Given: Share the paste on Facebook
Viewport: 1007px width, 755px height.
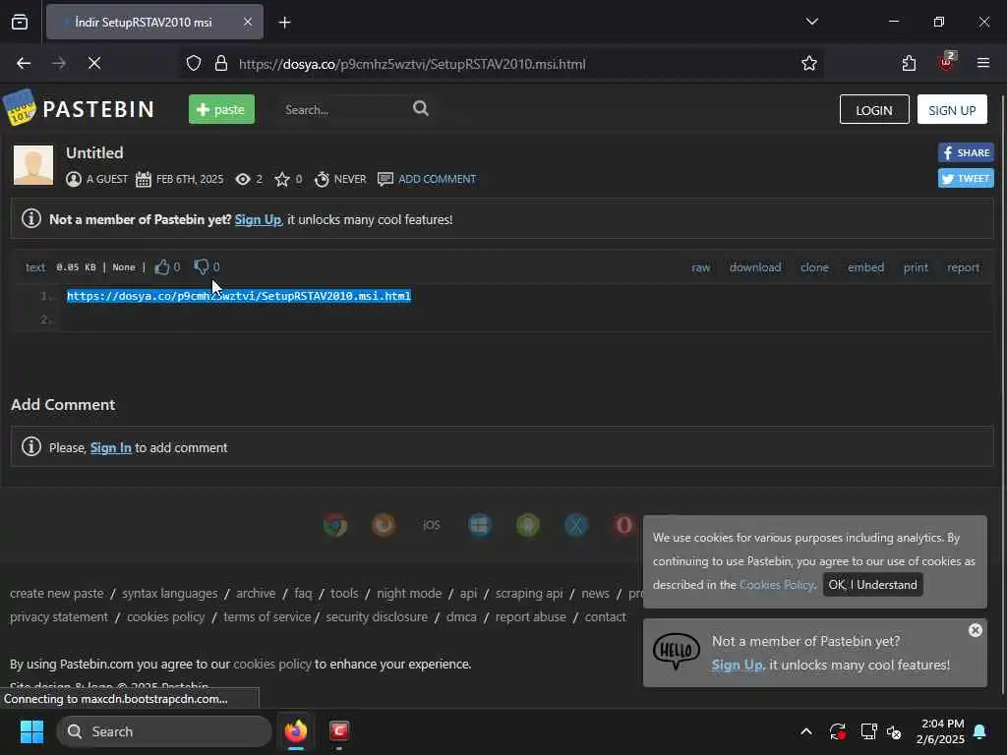Looking at the screenshot, I should tap(966, 152).
